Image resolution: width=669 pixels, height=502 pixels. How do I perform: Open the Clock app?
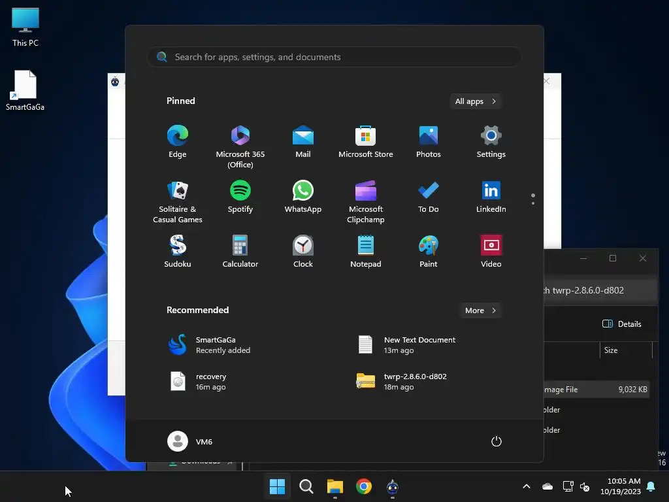[303, 252]
